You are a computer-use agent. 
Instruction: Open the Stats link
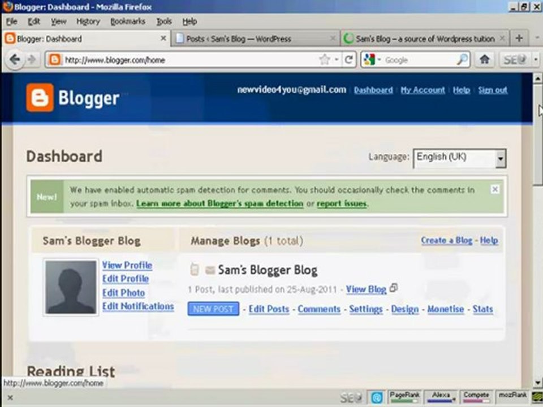click(x=482, y=309)
